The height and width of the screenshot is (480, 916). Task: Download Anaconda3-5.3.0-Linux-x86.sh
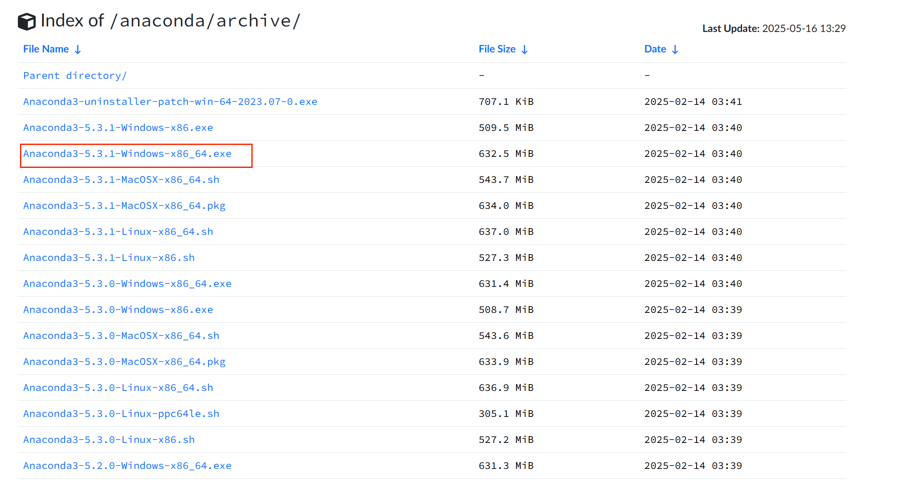pyautogui.click(x=109, y=440)
